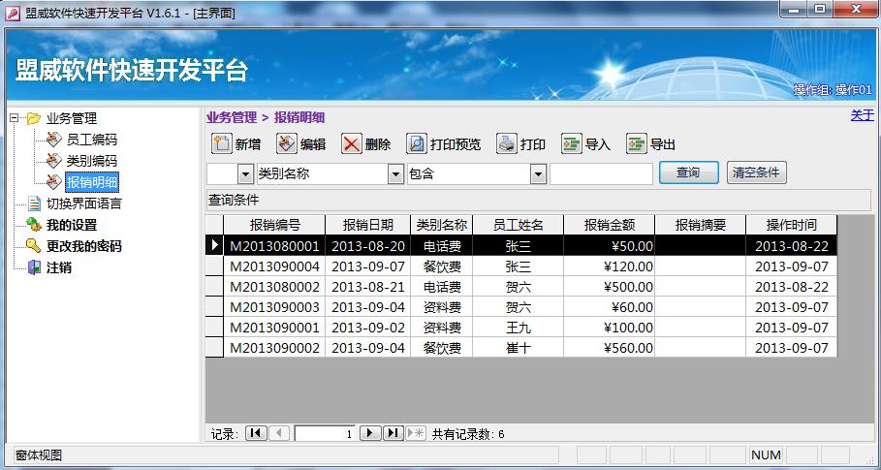
Task: Click row selector of M2013080001 row
Action: pyautogui.click(x=214, y=245)
